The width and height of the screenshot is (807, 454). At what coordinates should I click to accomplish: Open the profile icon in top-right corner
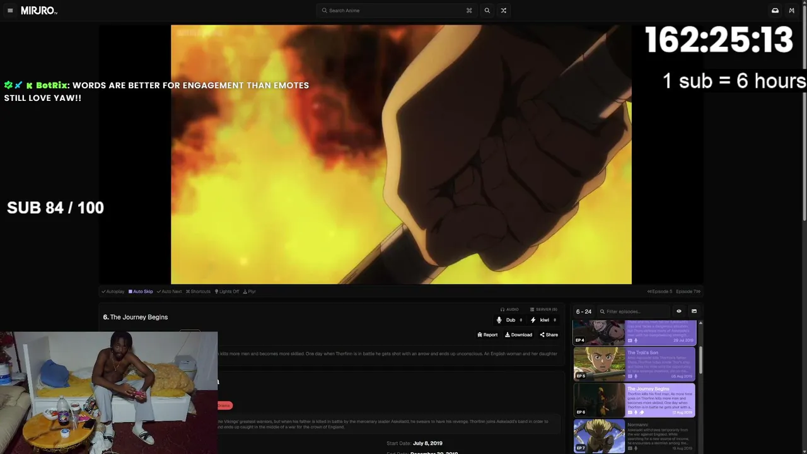pyautogui.click(x=791, y=11)
